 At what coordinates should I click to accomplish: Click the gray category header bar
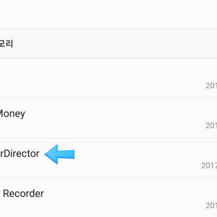point(108,43)
